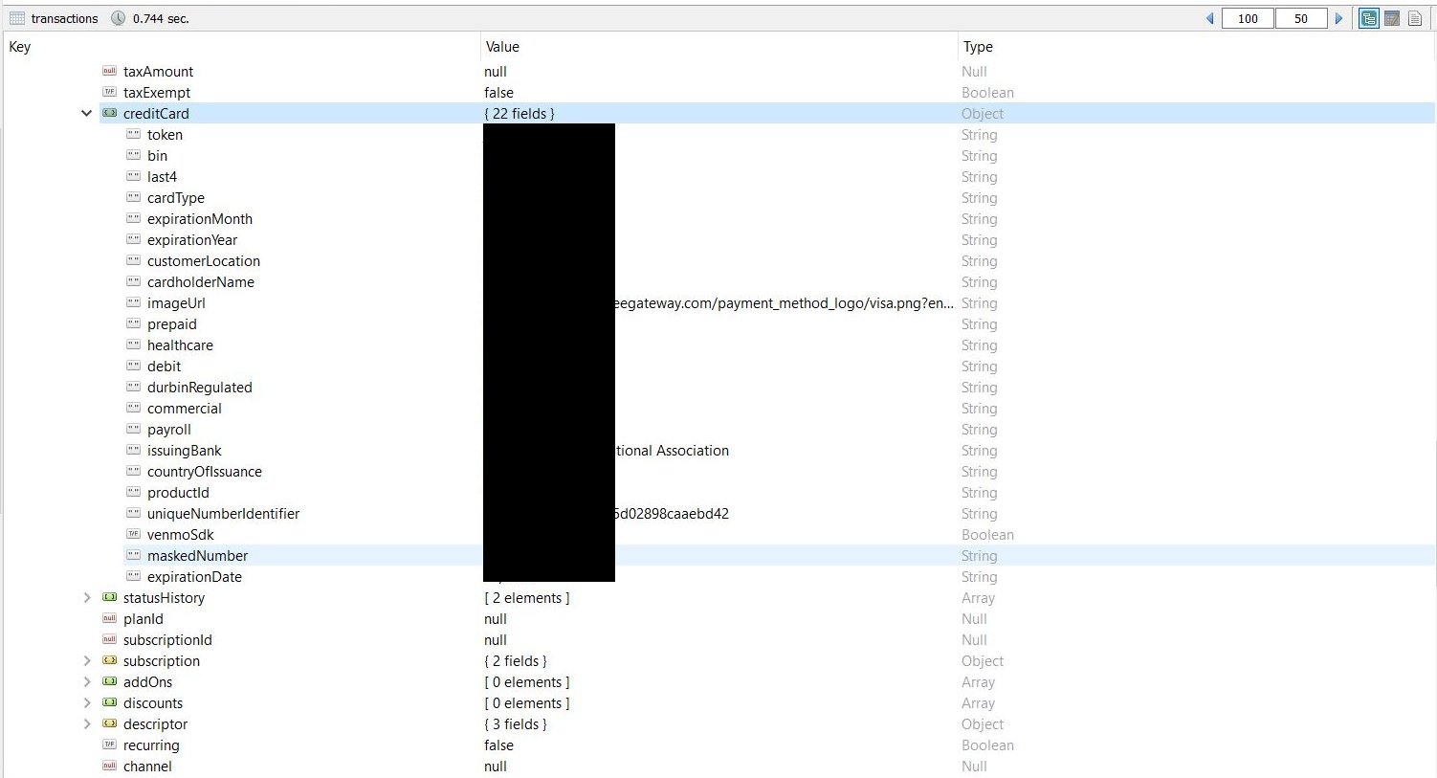Expand the statusHistory array

click(87, 598)
